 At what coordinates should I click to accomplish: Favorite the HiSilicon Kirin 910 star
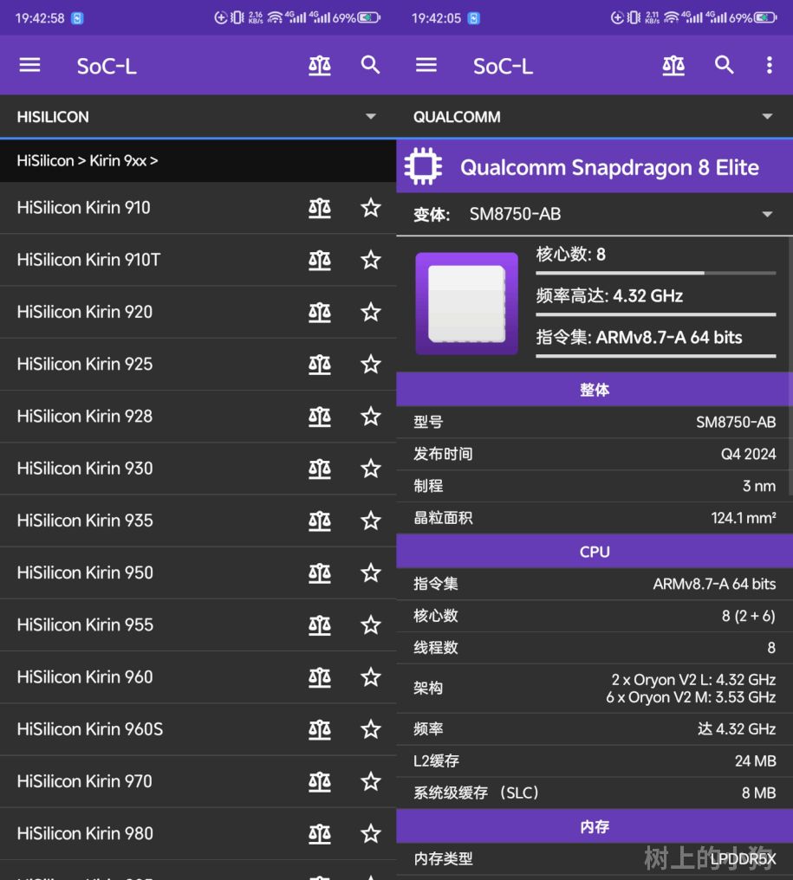coord(371,208)
